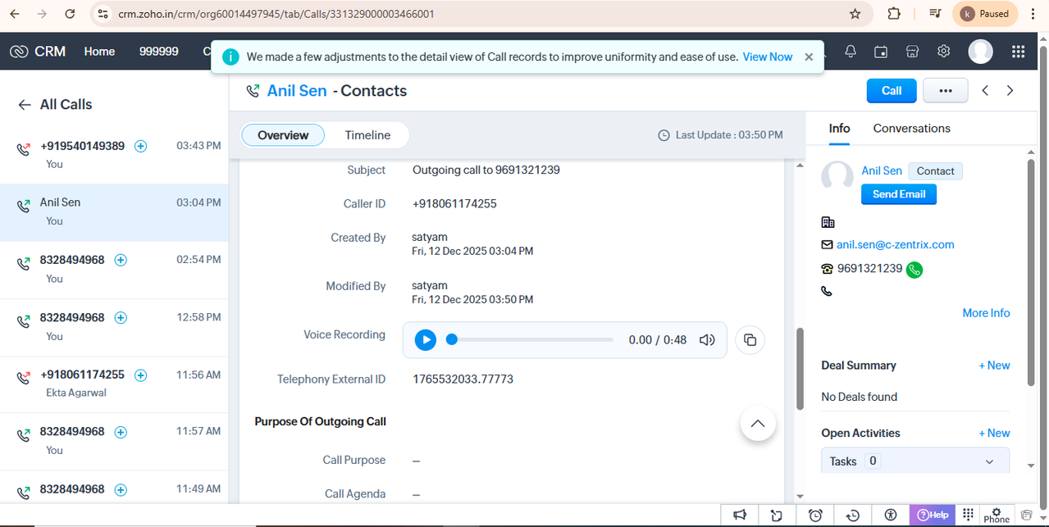Open the reminders alarm clock icon

click(x=815, y=515)
